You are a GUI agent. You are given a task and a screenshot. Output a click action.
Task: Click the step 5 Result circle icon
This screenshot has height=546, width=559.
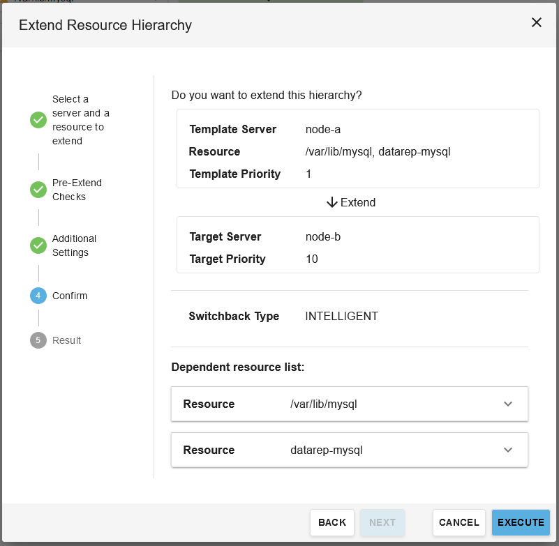point(38,340)
